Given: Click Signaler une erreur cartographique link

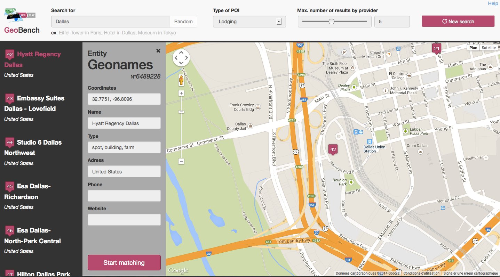Looking at the screenshot, I should click(x=470, y=274).
